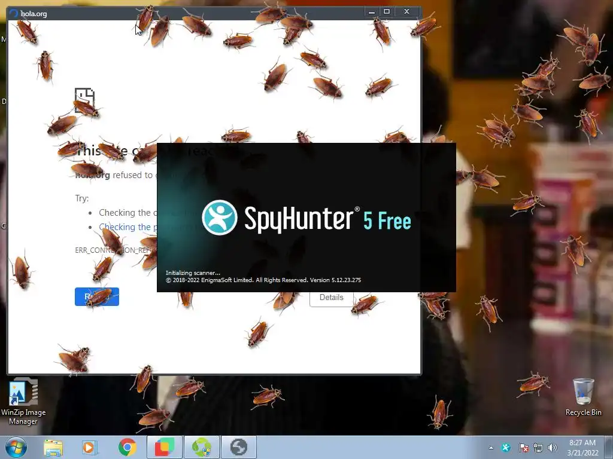Open the 'Checking the proxy' link

click(x=128, y=227)
